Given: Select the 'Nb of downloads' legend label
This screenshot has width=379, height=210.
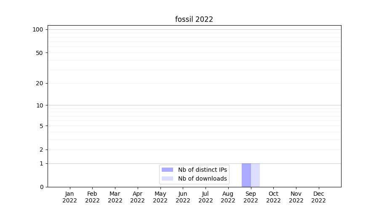Looking at the screenshot, I should point(202,178).
